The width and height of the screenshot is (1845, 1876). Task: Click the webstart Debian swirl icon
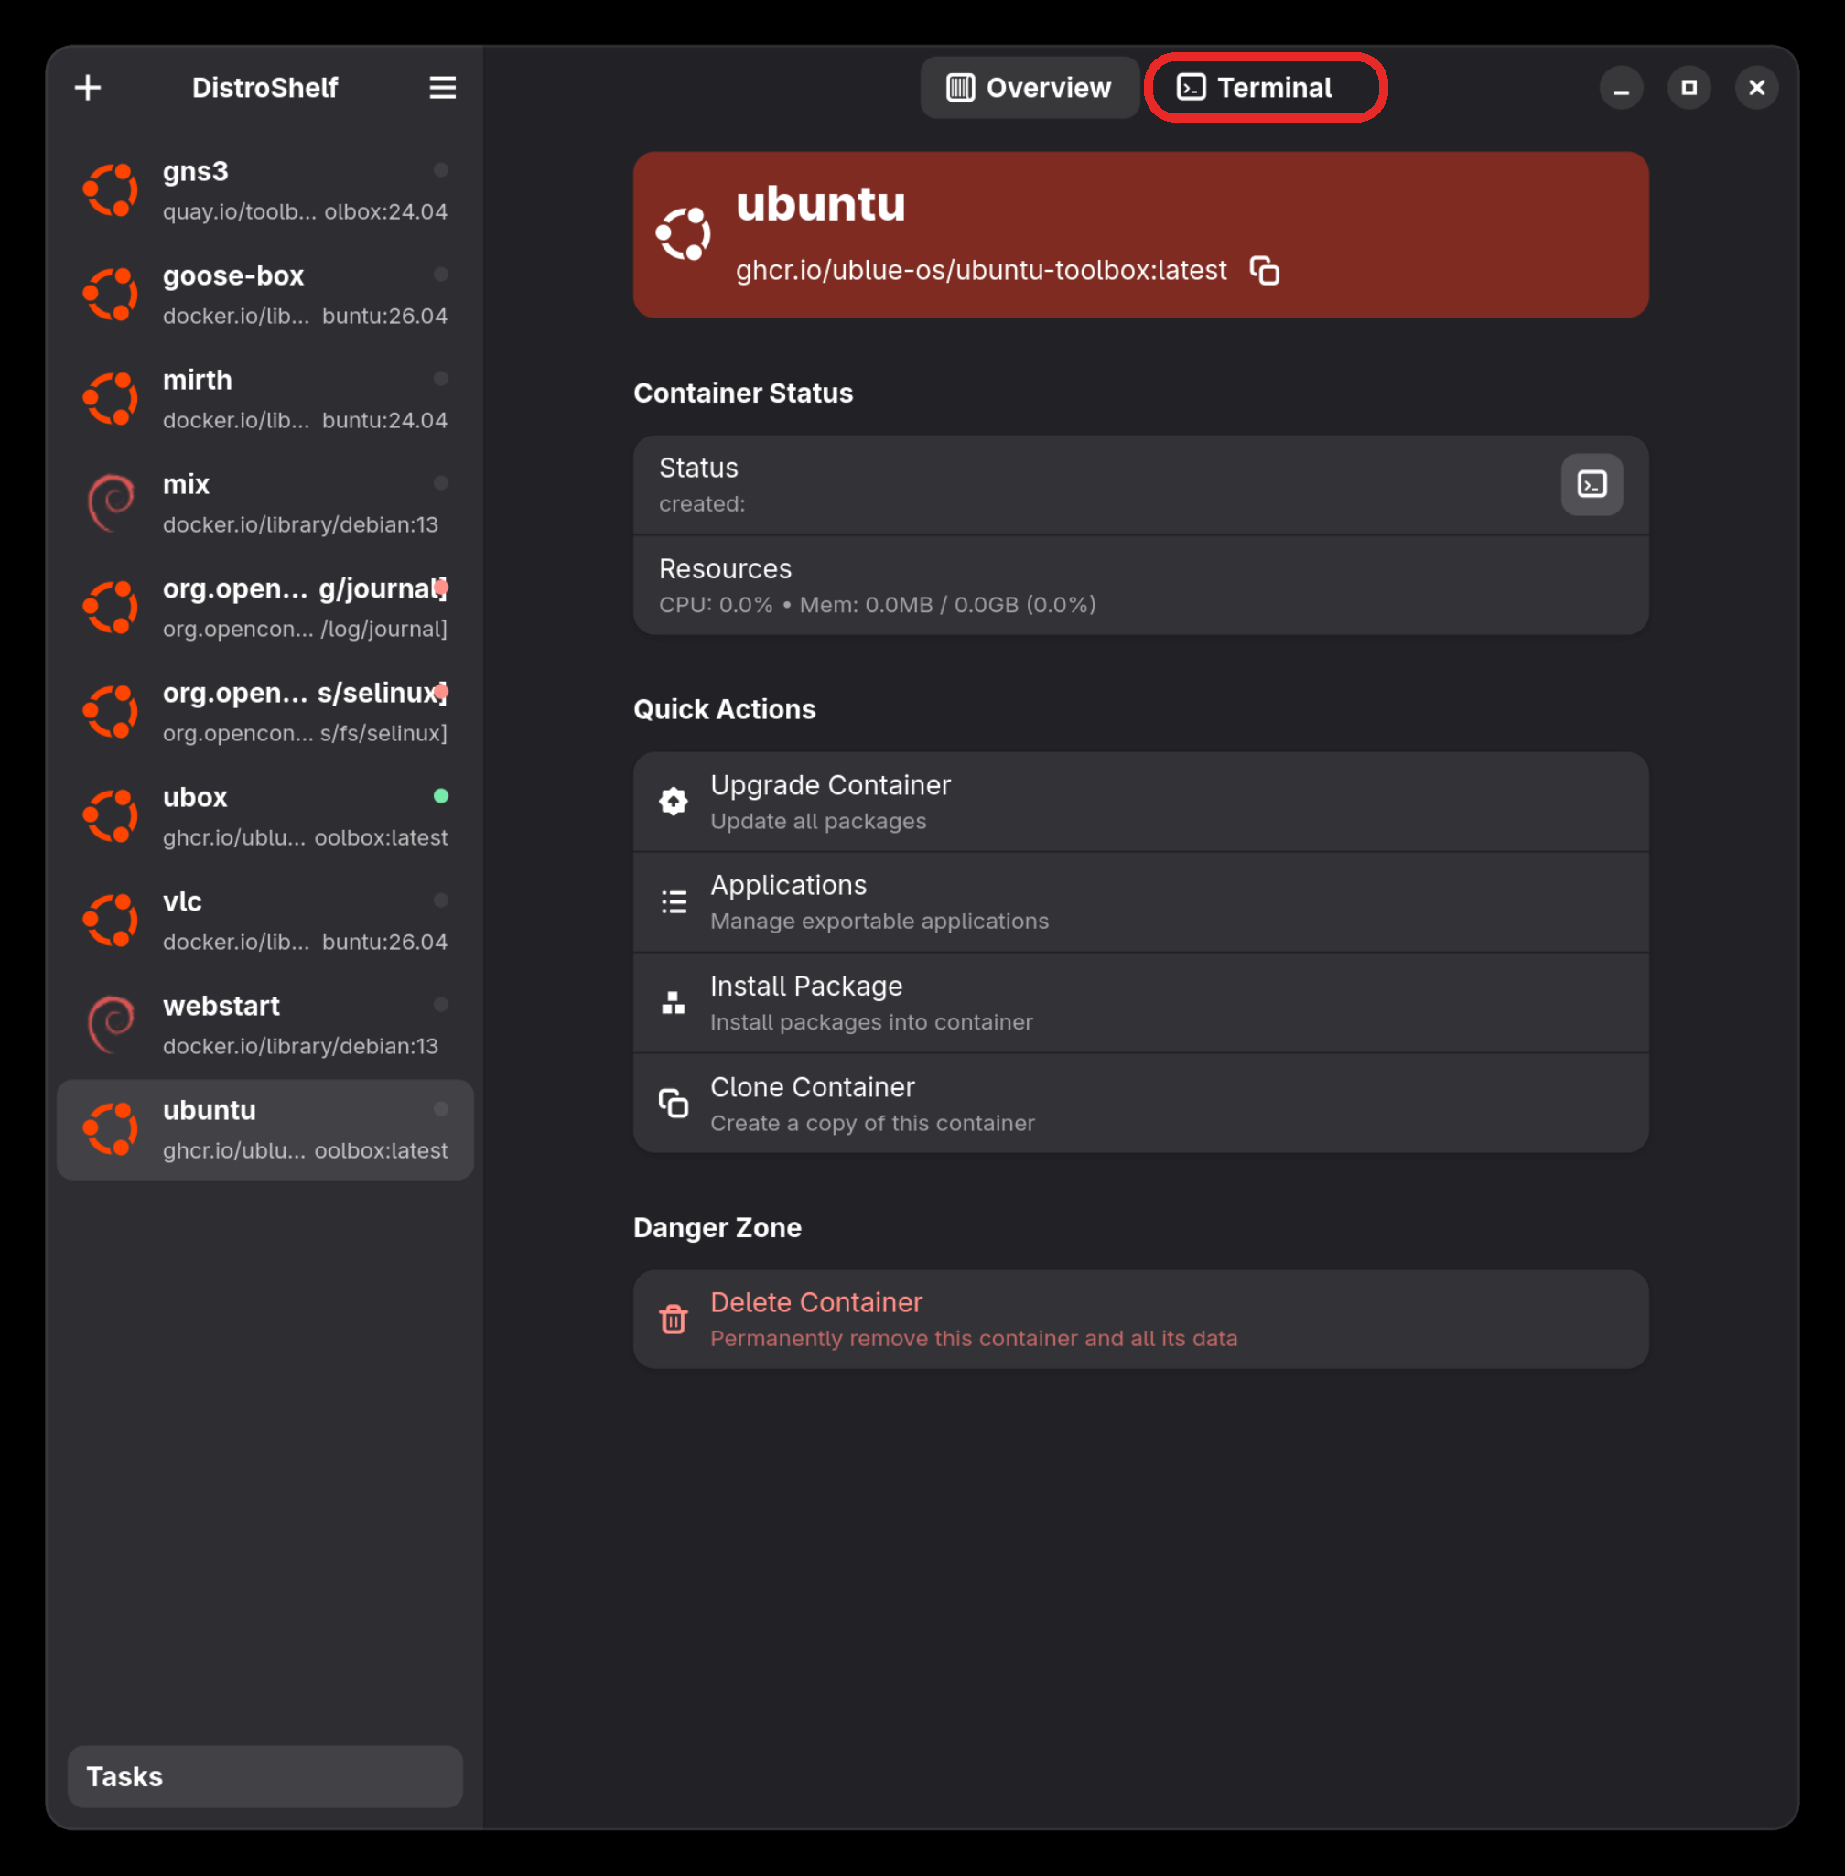pos(112,1025)
